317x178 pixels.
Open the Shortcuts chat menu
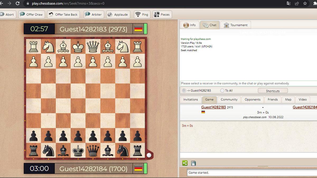tap(273, 91)
